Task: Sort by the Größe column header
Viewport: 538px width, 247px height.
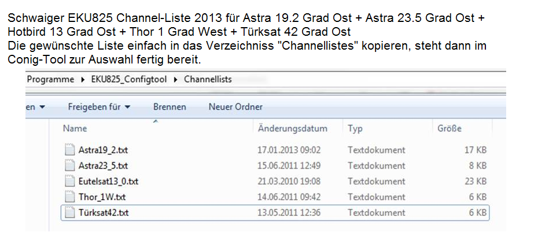Action: (x=449, y=129)
